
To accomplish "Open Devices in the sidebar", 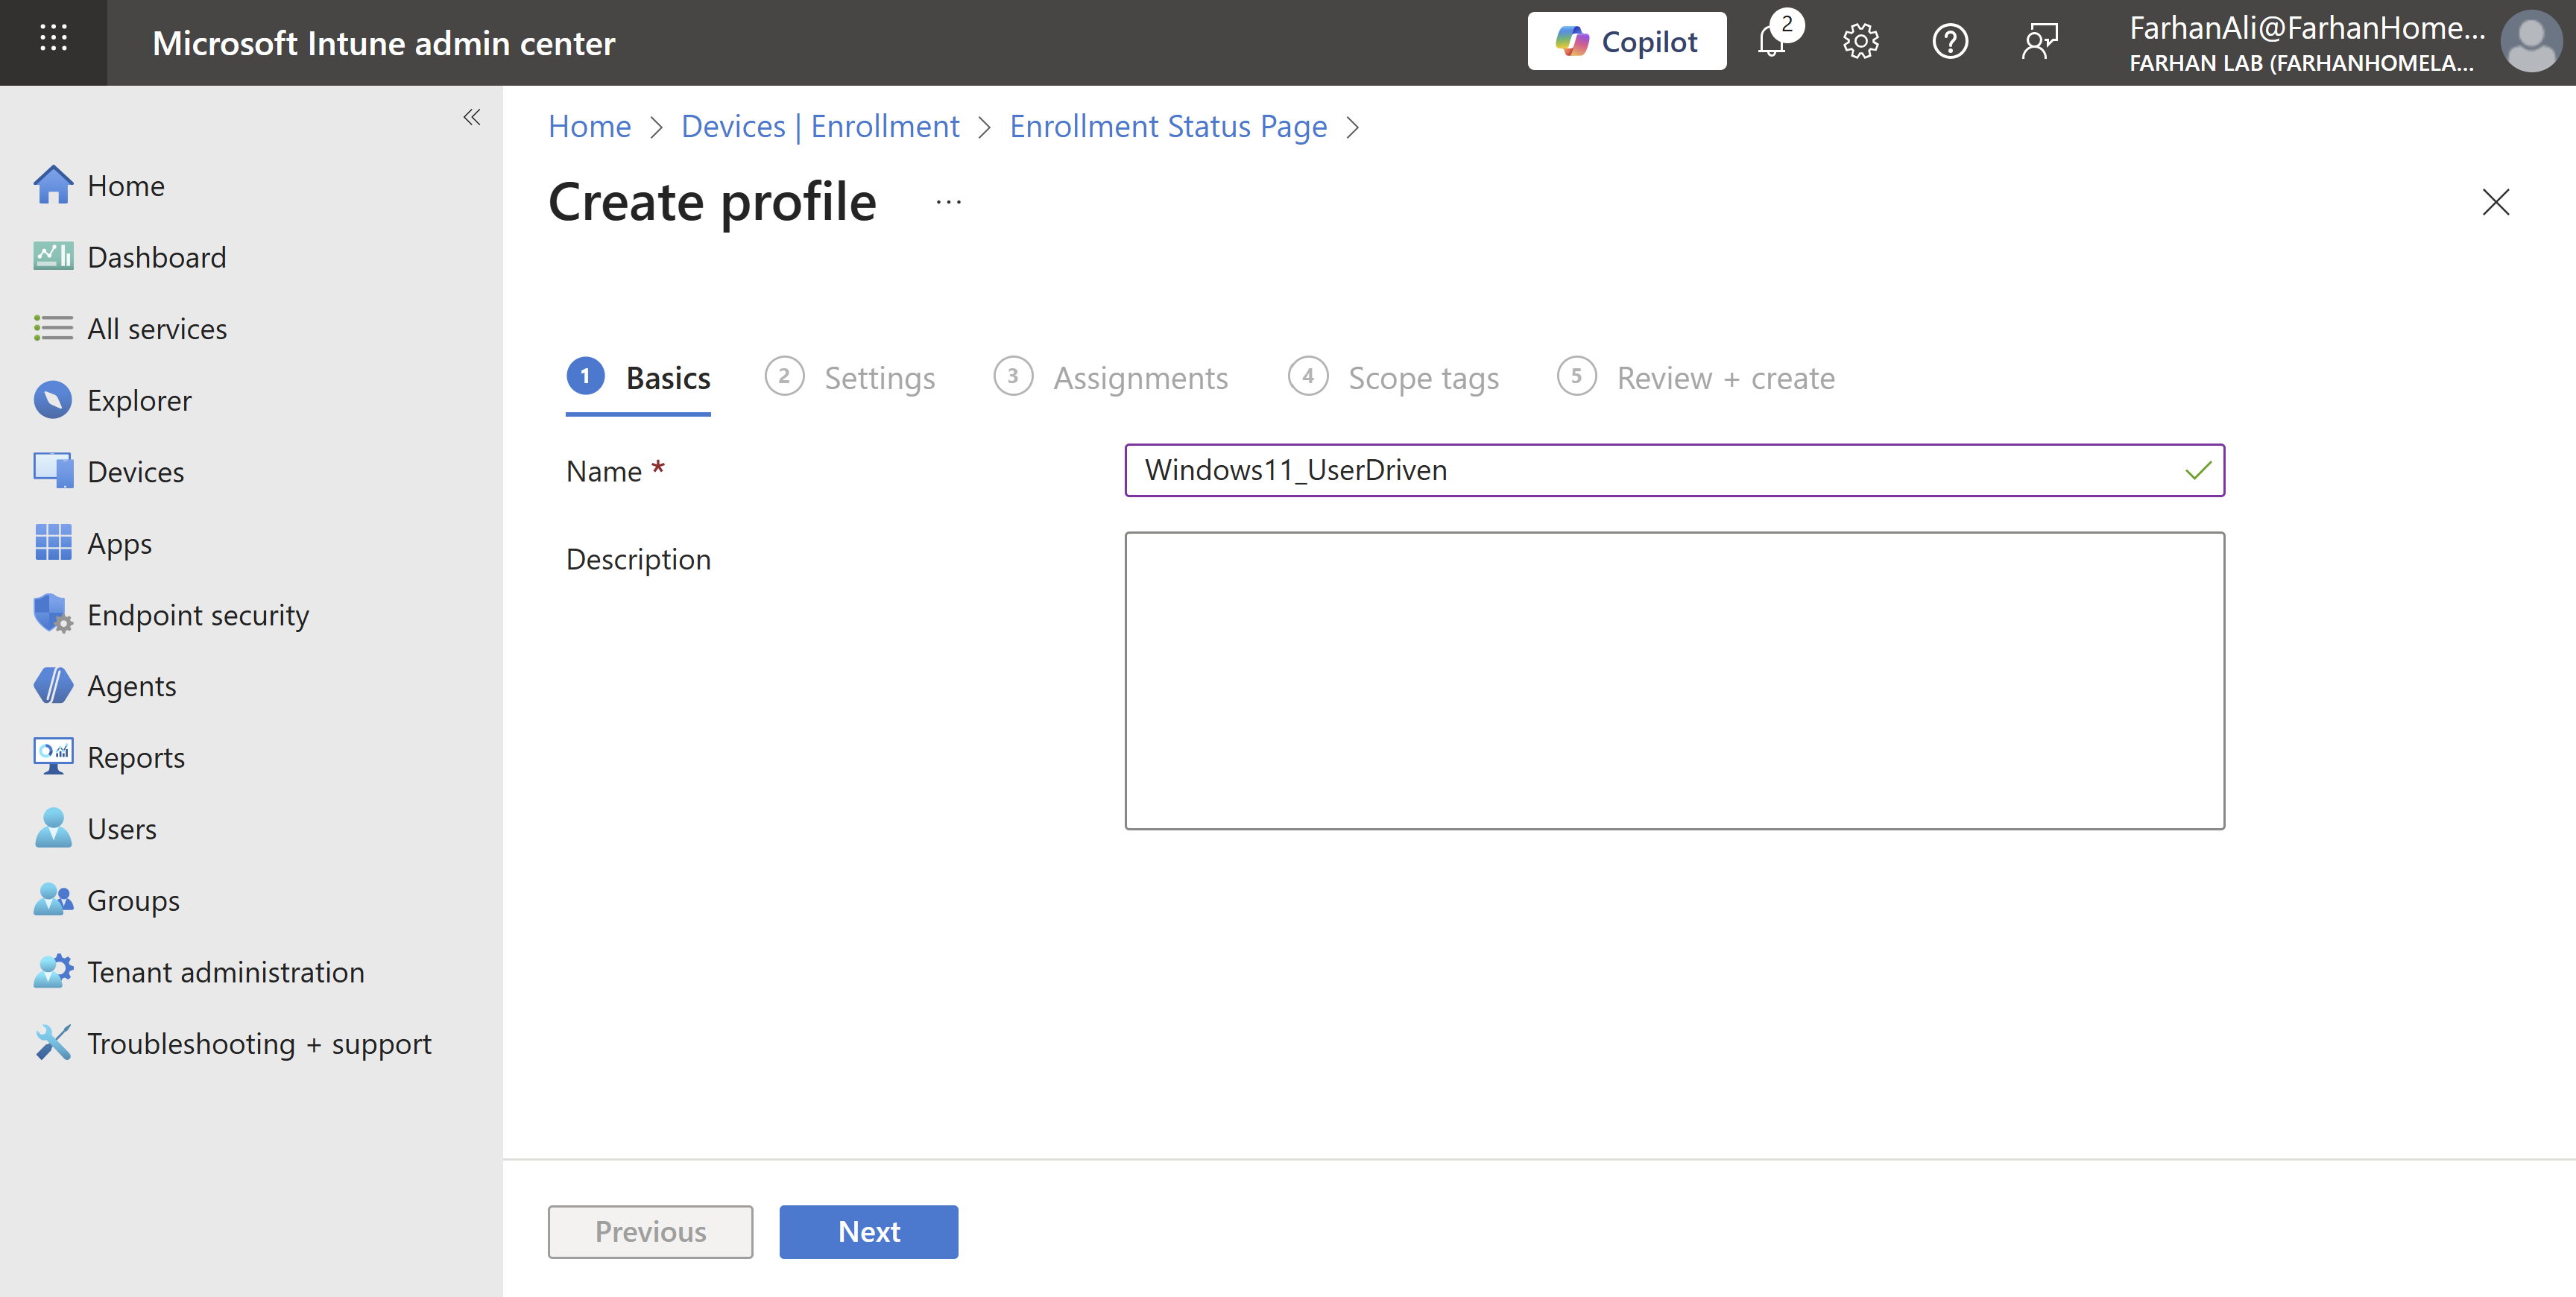I will [135, 472].
